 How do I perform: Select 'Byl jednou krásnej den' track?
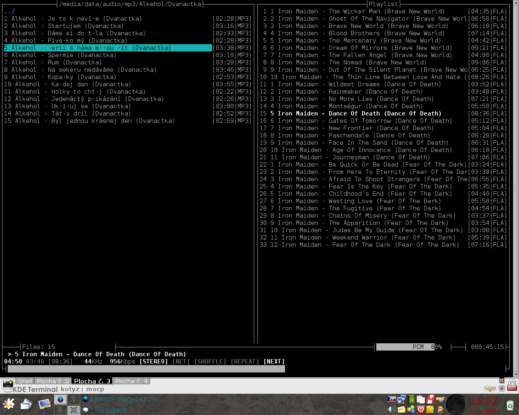point(128,121)
